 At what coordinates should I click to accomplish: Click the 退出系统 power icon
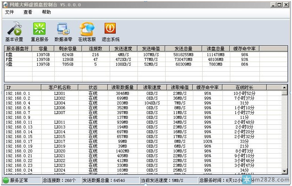(110, 28)
